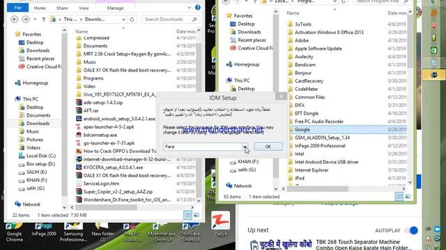Click the Downloads window horizontal scrollbar
This screenshot has width=446, height=250.
pyautogui.click(x=106, y=208)
